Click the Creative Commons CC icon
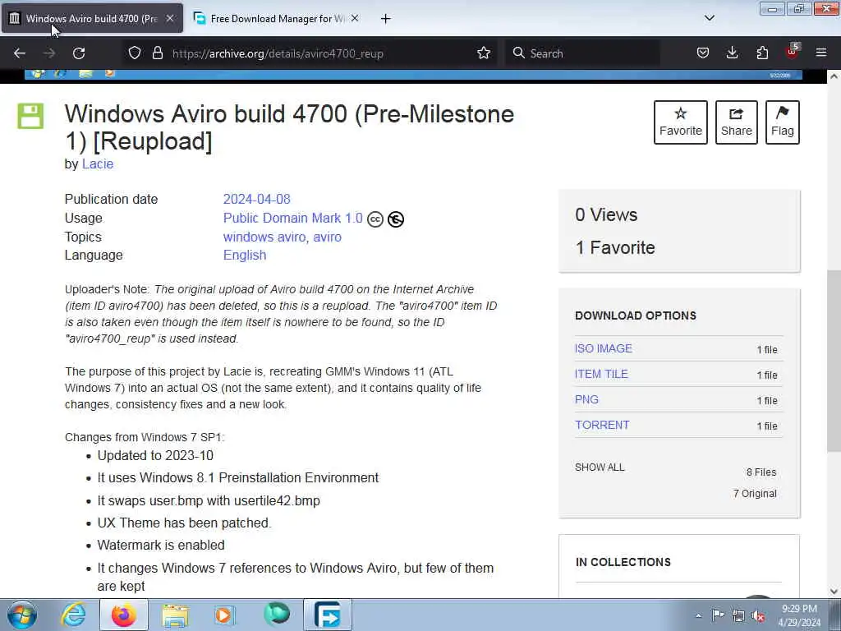 375,219
